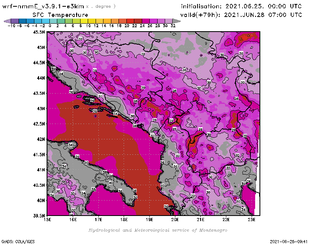Image resolution: width=316 pixels, height=244 pixels.
Task: Select the '14' tick label under the legend
Action: 104,26
